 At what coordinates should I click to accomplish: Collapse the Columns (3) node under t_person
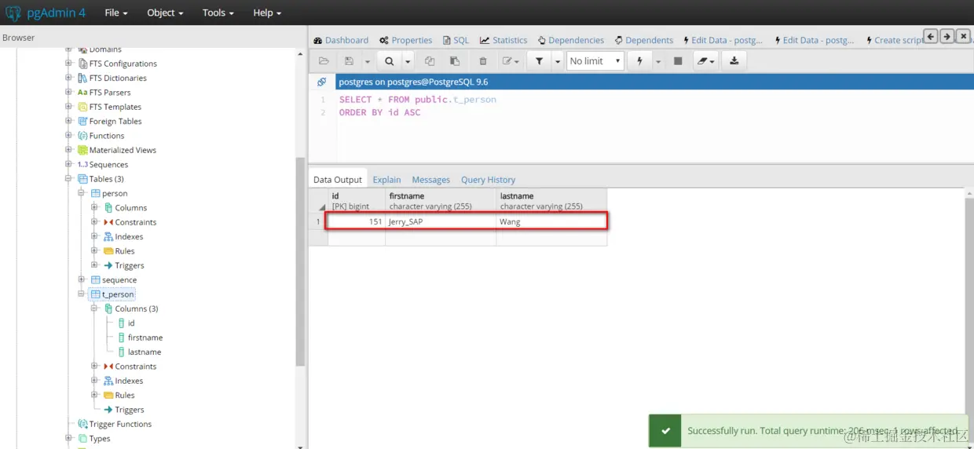tap(94, 308)
